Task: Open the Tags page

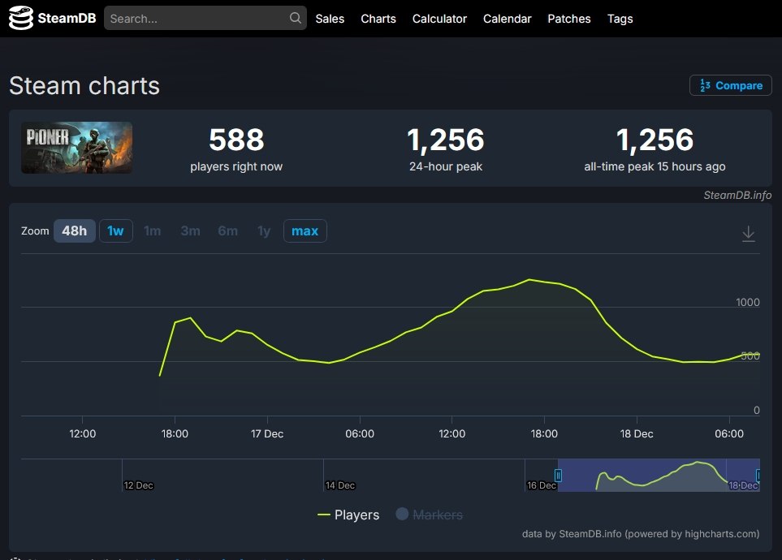Action: (x=620, y=19)
